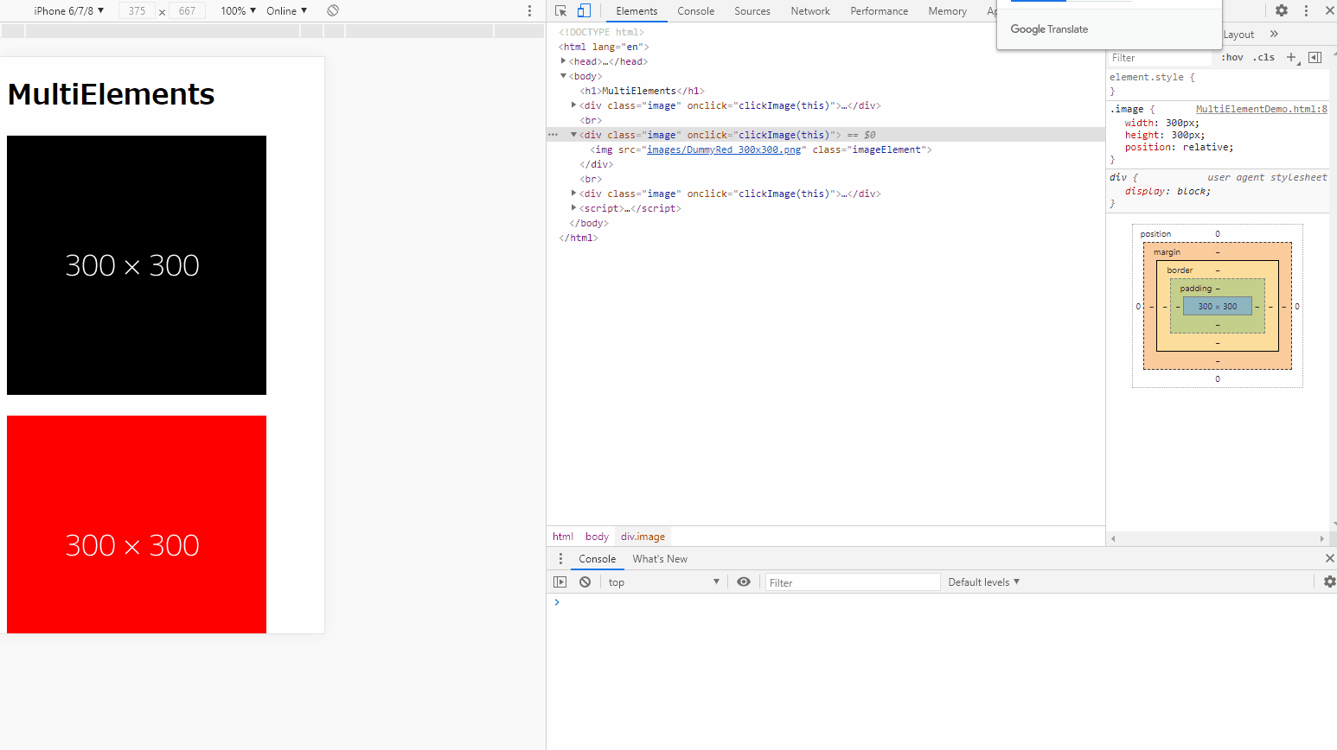The image size is (1337, 750).
Task: Select Console tab in drawer
Action: [x=597, y=558]
